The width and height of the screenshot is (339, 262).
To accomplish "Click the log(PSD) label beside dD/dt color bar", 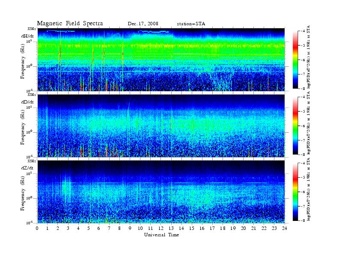I will click(x=309, y=123).
